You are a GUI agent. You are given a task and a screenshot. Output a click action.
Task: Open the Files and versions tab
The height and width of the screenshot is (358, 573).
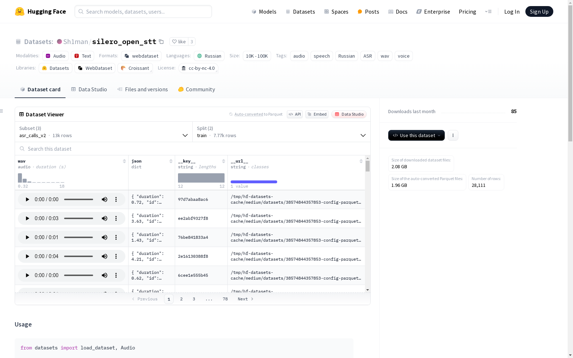[143, 89]
